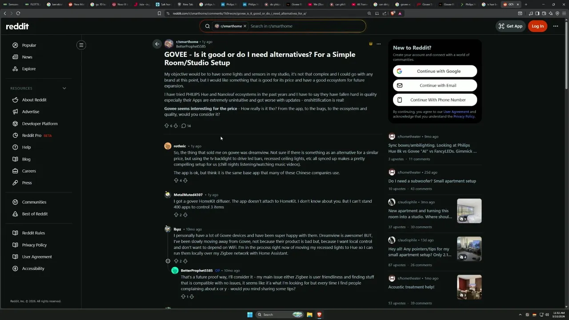Open About Reddit sidebar item
This screenshot has height=320, width=569.
(x=34, y=100)
